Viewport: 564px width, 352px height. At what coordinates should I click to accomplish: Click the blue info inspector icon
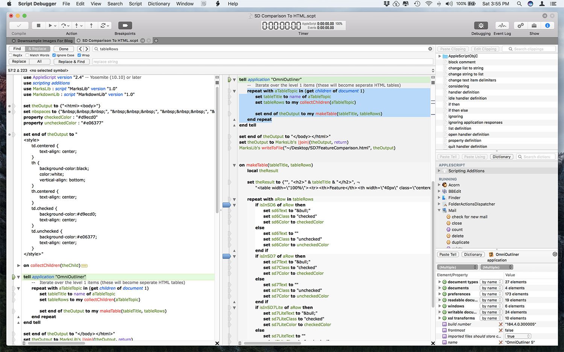pos(547,26)
